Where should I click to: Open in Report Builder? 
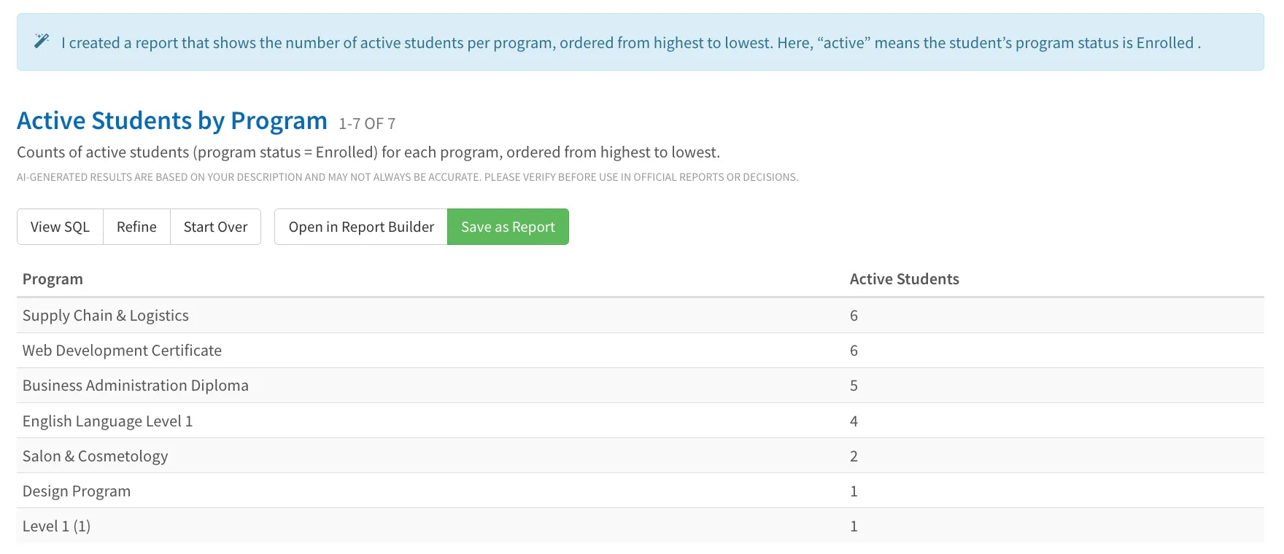pyautogui.click(x=361, y=227)
